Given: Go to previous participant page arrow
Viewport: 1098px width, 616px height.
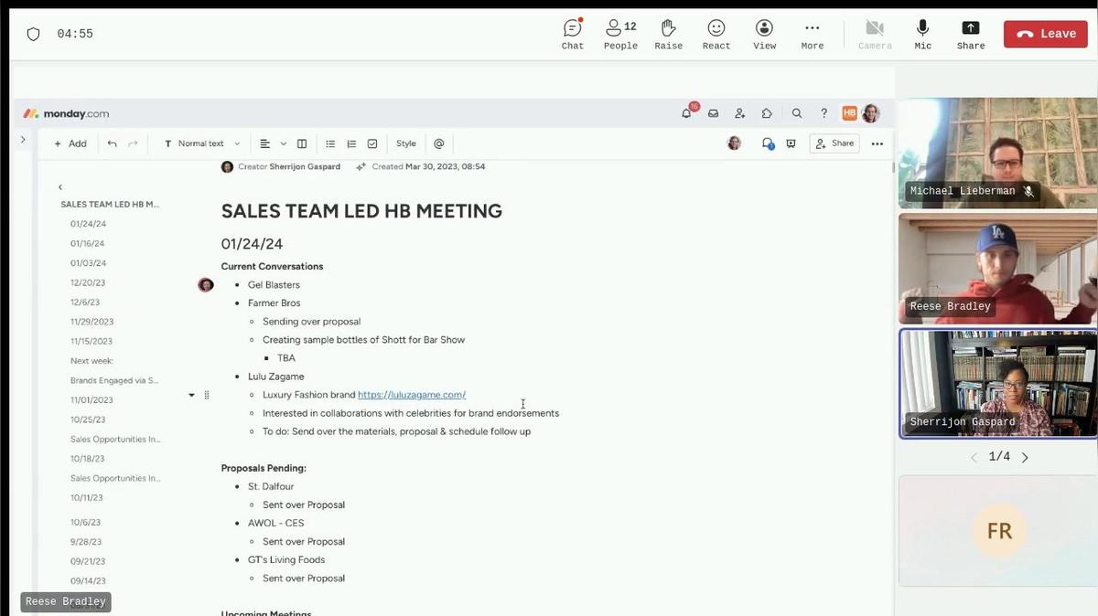Looking at the screenshot, I should pos(974,457).
